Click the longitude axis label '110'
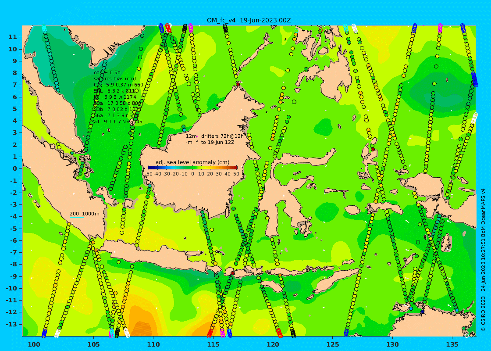The height and width of the screenshot is (351, 491). pos(153,344)
